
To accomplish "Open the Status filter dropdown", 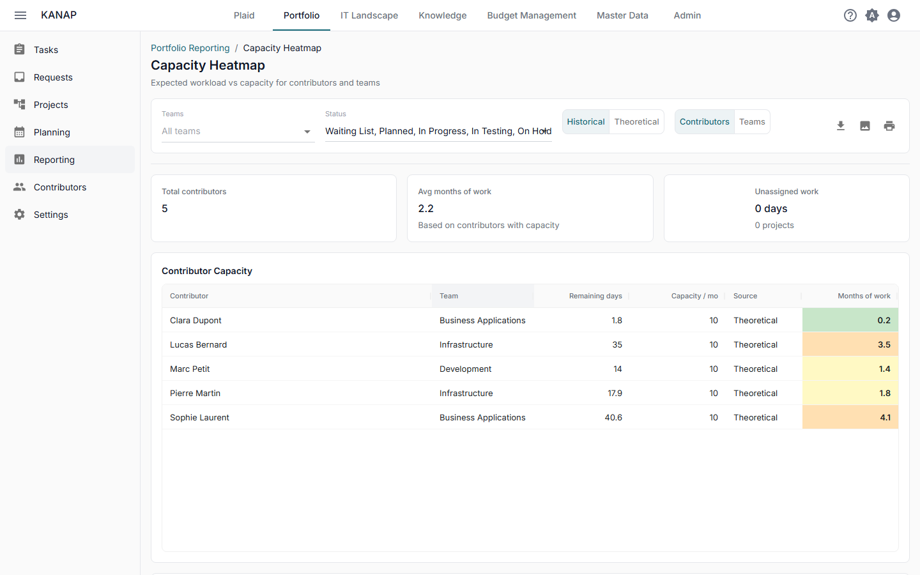I will (x=438, y=131).
